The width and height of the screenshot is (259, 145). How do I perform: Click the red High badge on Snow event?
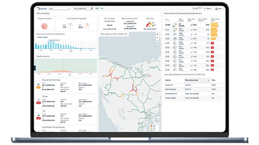39,102
